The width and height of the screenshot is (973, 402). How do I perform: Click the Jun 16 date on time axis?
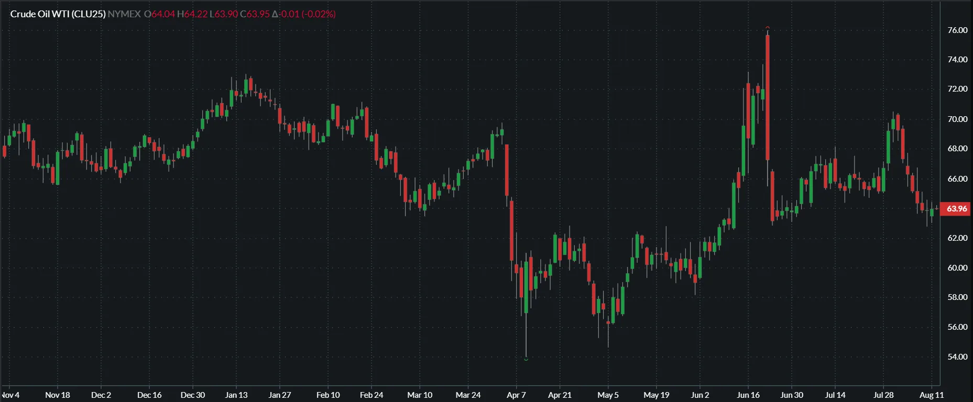tap(748, 395)
